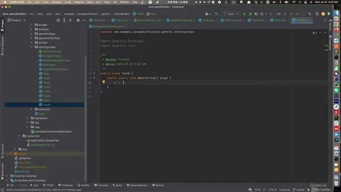Click the run gutter arrow beside class Test8

click(x=94, y=74)
